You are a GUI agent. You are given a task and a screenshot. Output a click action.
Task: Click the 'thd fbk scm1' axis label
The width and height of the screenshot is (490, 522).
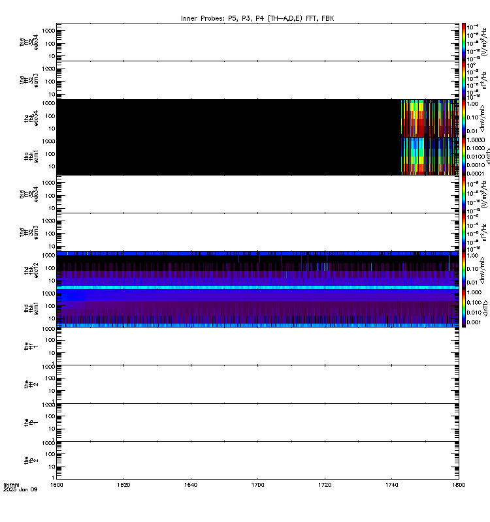coord(31,308)
